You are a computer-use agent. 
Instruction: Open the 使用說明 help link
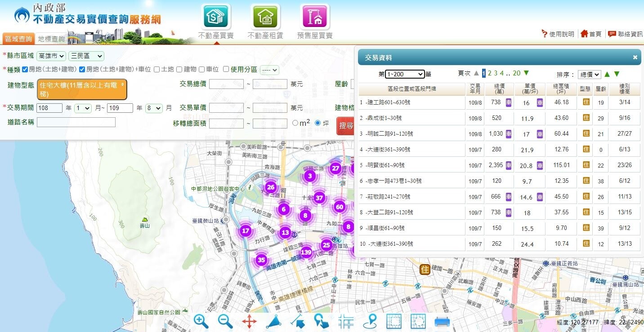coord(558,34)
